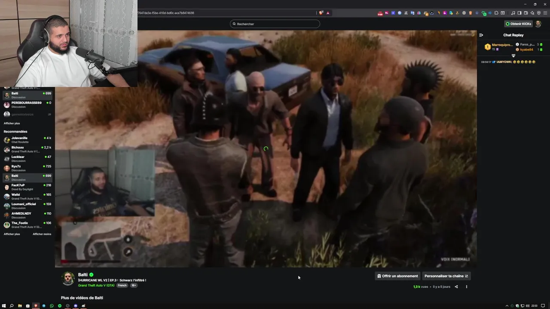550x309 pixels.
Task: Click Personnaliser la chaîne button
Action: (x=446, y=276)
